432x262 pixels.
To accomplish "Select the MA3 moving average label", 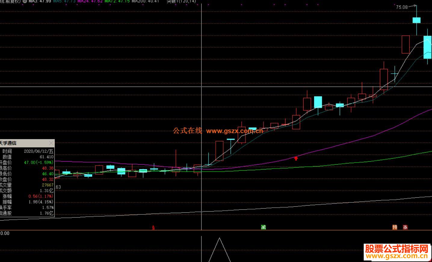I will pyautogui.click(x=40, y=1).
